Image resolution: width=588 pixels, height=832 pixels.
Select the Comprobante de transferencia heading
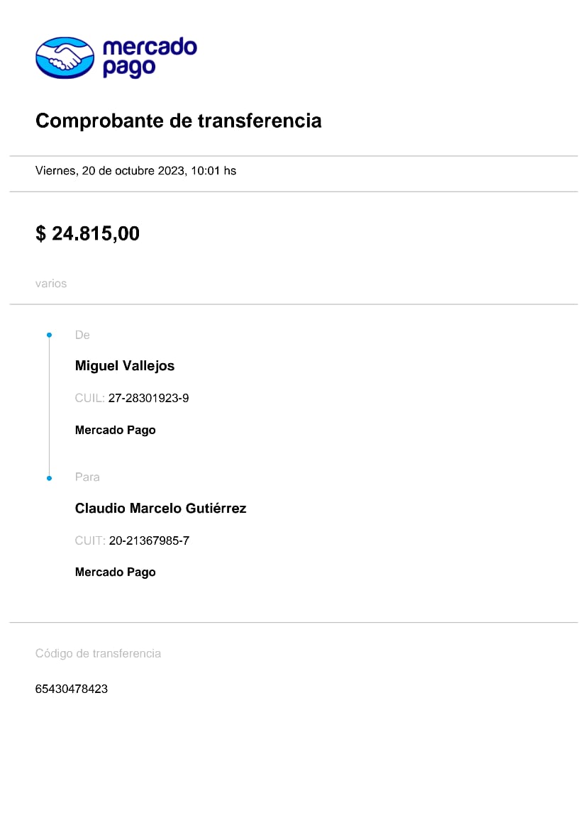coord(178,121)
